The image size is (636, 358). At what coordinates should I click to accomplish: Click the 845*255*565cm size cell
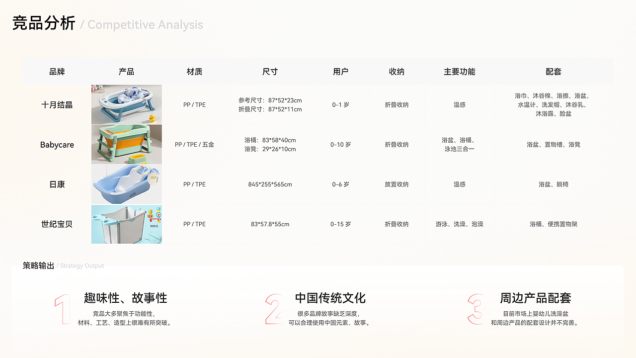tap(270, 184)
